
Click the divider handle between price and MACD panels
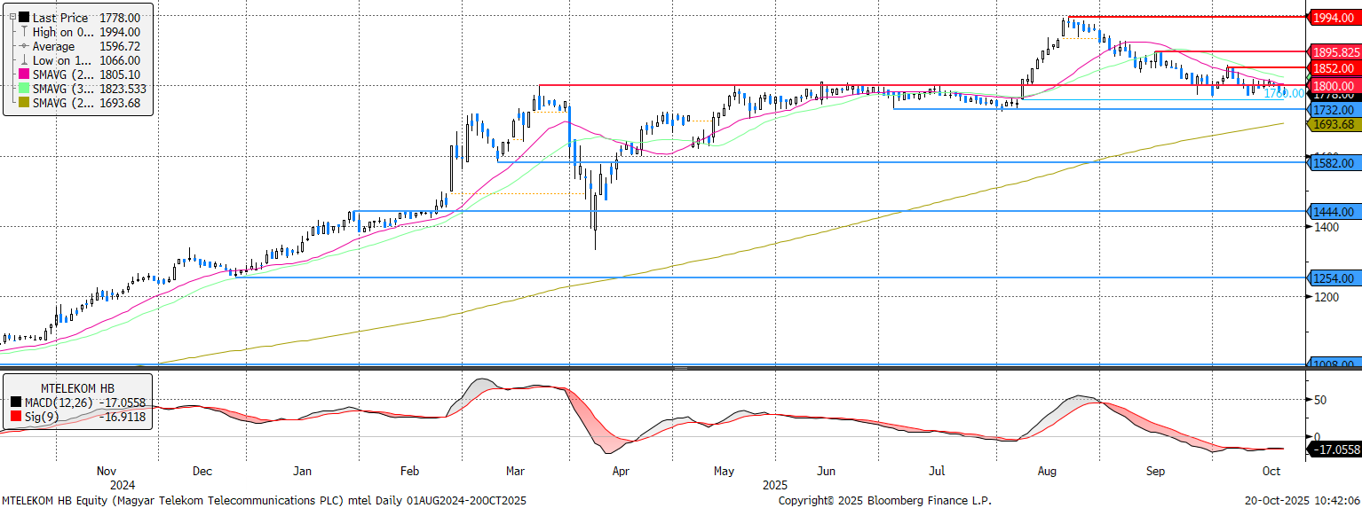click(x=680, y=367)
